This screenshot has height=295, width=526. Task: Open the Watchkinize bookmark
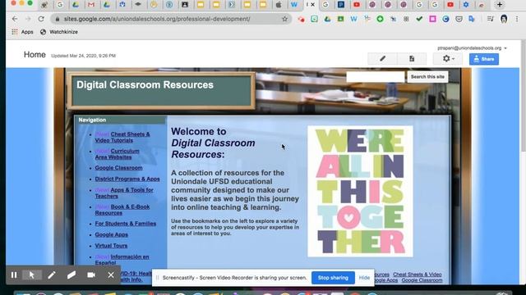(x=59, y=32)
